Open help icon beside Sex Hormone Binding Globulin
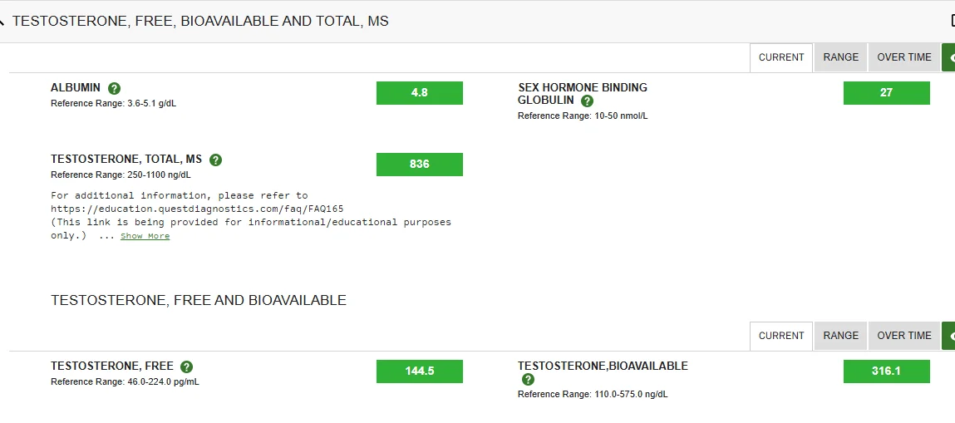The image size is (955, 423). tap(588, 101)
